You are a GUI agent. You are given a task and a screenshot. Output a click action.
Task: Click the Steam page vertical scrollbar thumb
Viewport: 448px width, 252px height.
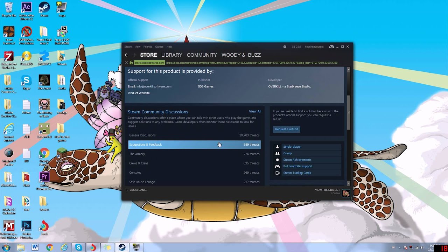coord(349,113)
